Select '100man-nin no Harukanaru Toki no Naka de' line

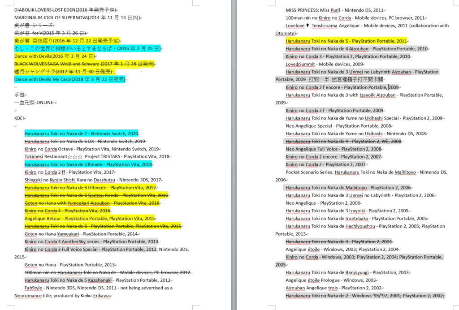[108, 272]
